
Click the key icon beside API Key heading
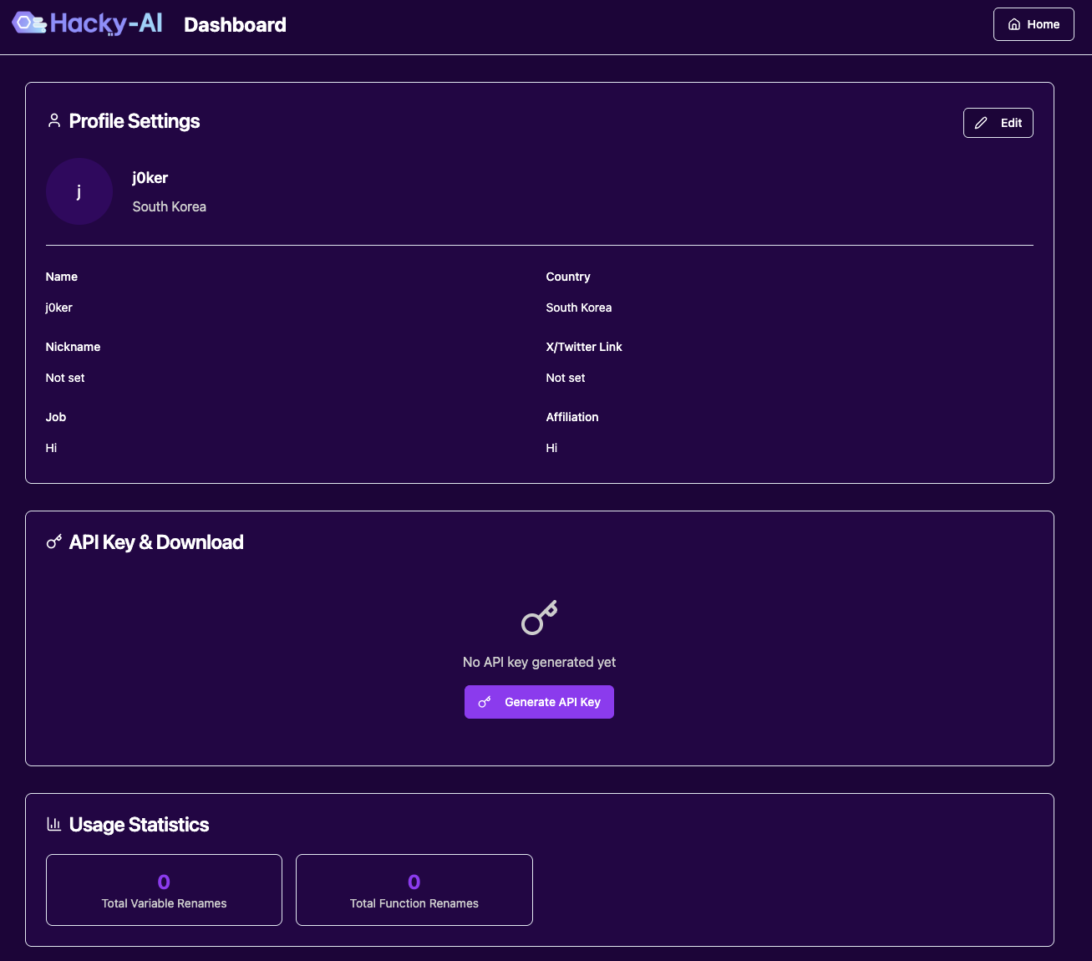coord(54,542)
